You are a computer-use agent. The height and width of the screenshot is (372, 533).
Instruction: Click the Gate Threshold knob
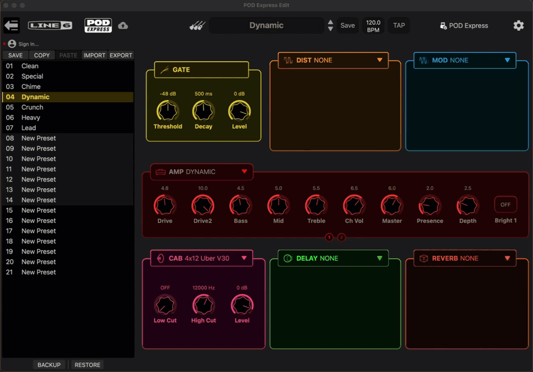click(x=168, y=111)
